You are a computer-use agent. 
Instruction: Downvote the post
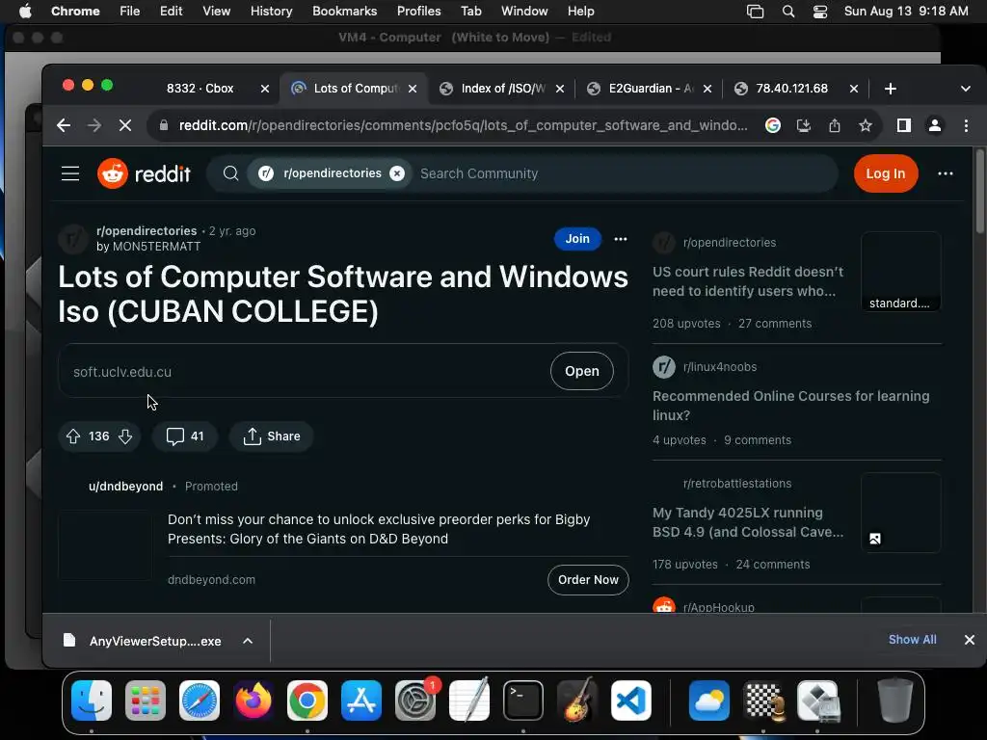pyautogui.click(x=125, y=436)
